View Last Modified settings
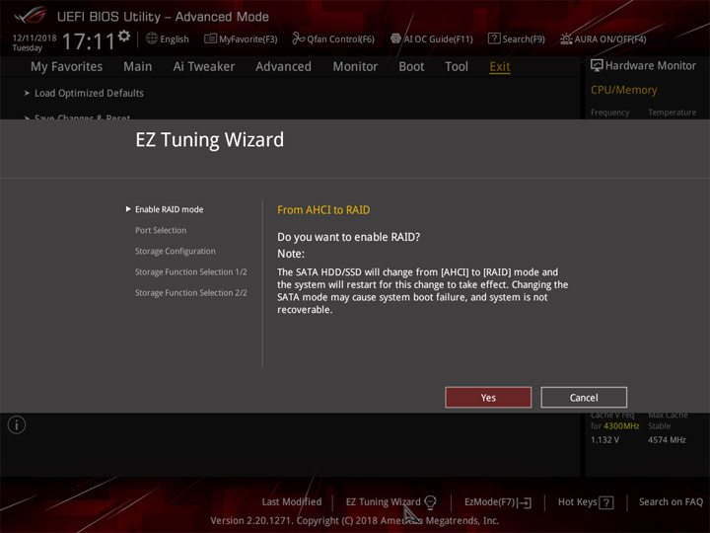 pyautogui.click(x=292, y=501)
